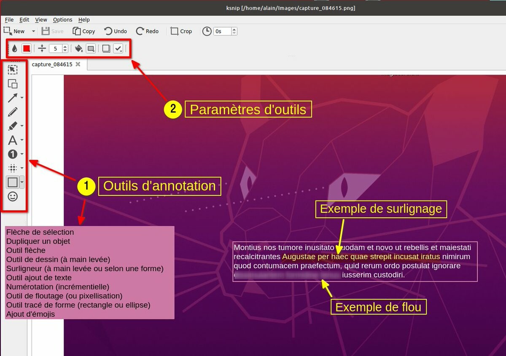The image size is (506, 356).
Task: Open arrow tool variants dropdown
Action: 22,98
